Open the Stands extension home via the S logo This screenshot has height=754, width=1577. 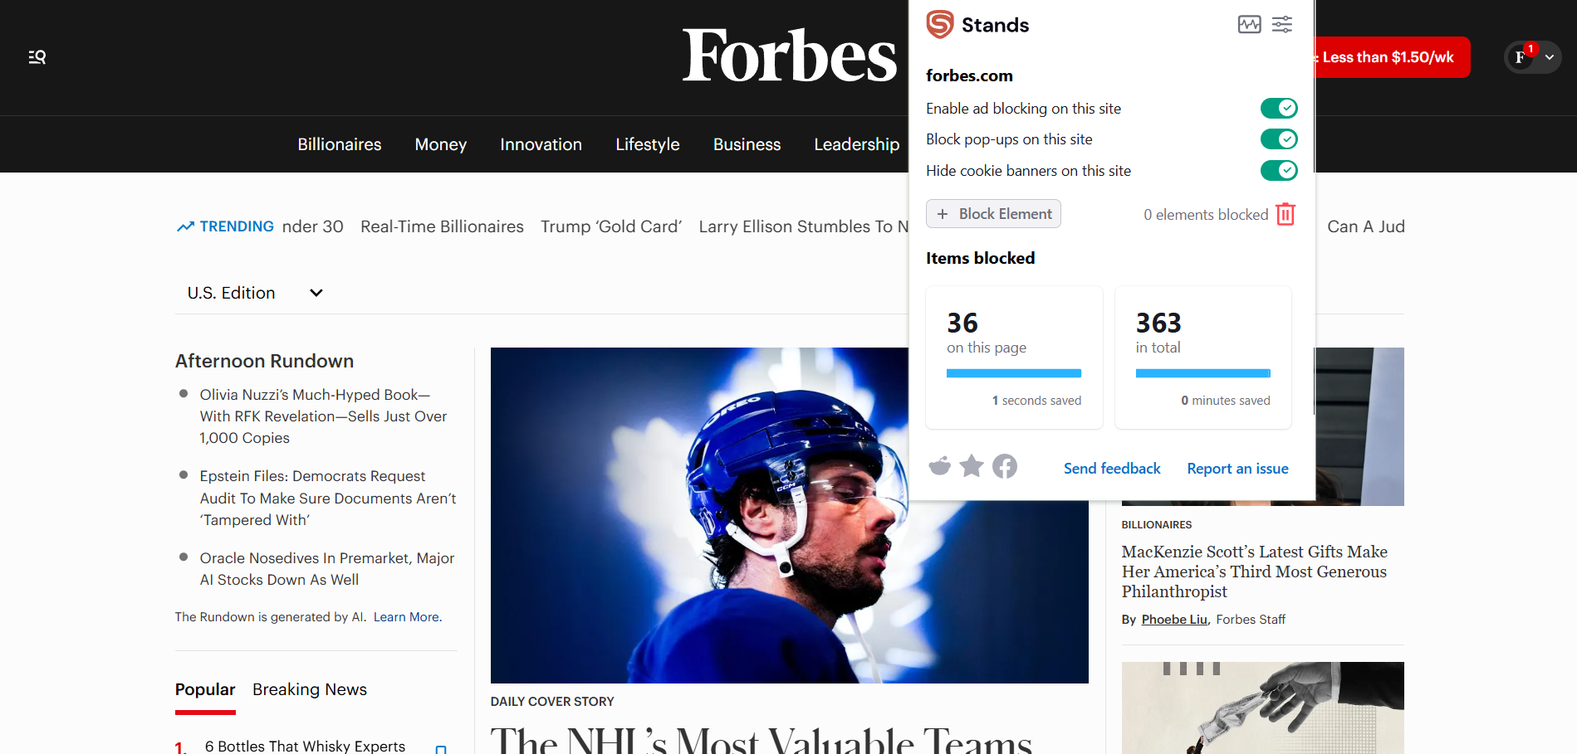click(x=939, y=25)
